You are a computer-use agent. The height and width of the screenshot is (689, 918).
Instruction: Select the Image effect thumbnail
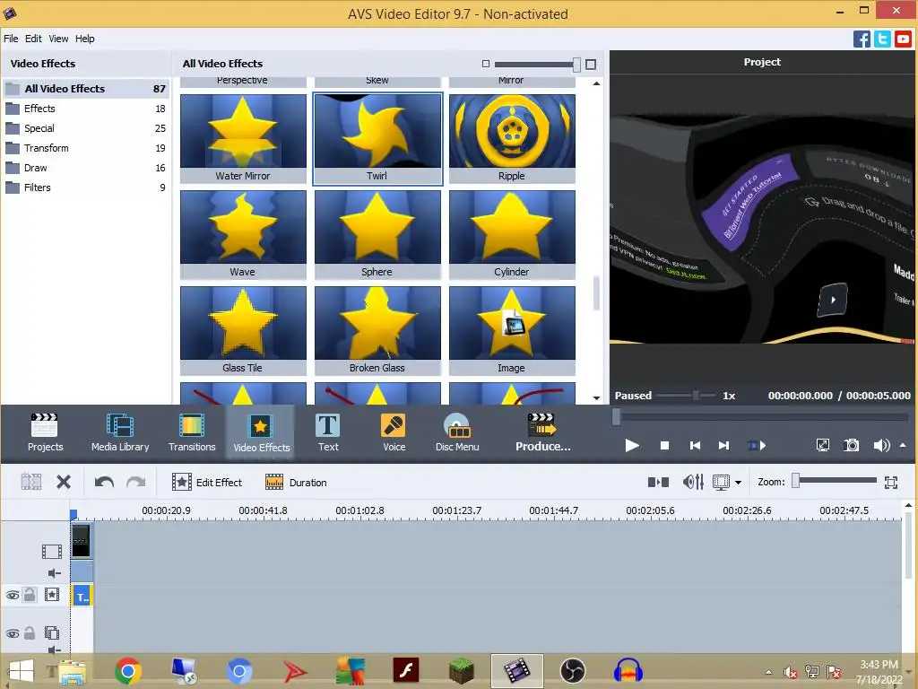coord(512,330)
